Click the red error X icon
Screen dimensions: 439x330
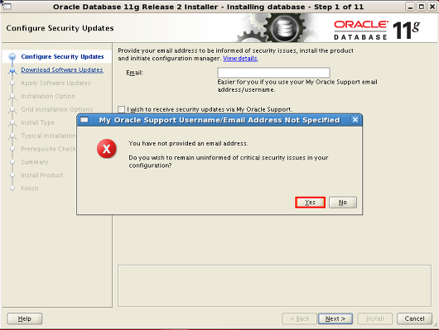107,149
